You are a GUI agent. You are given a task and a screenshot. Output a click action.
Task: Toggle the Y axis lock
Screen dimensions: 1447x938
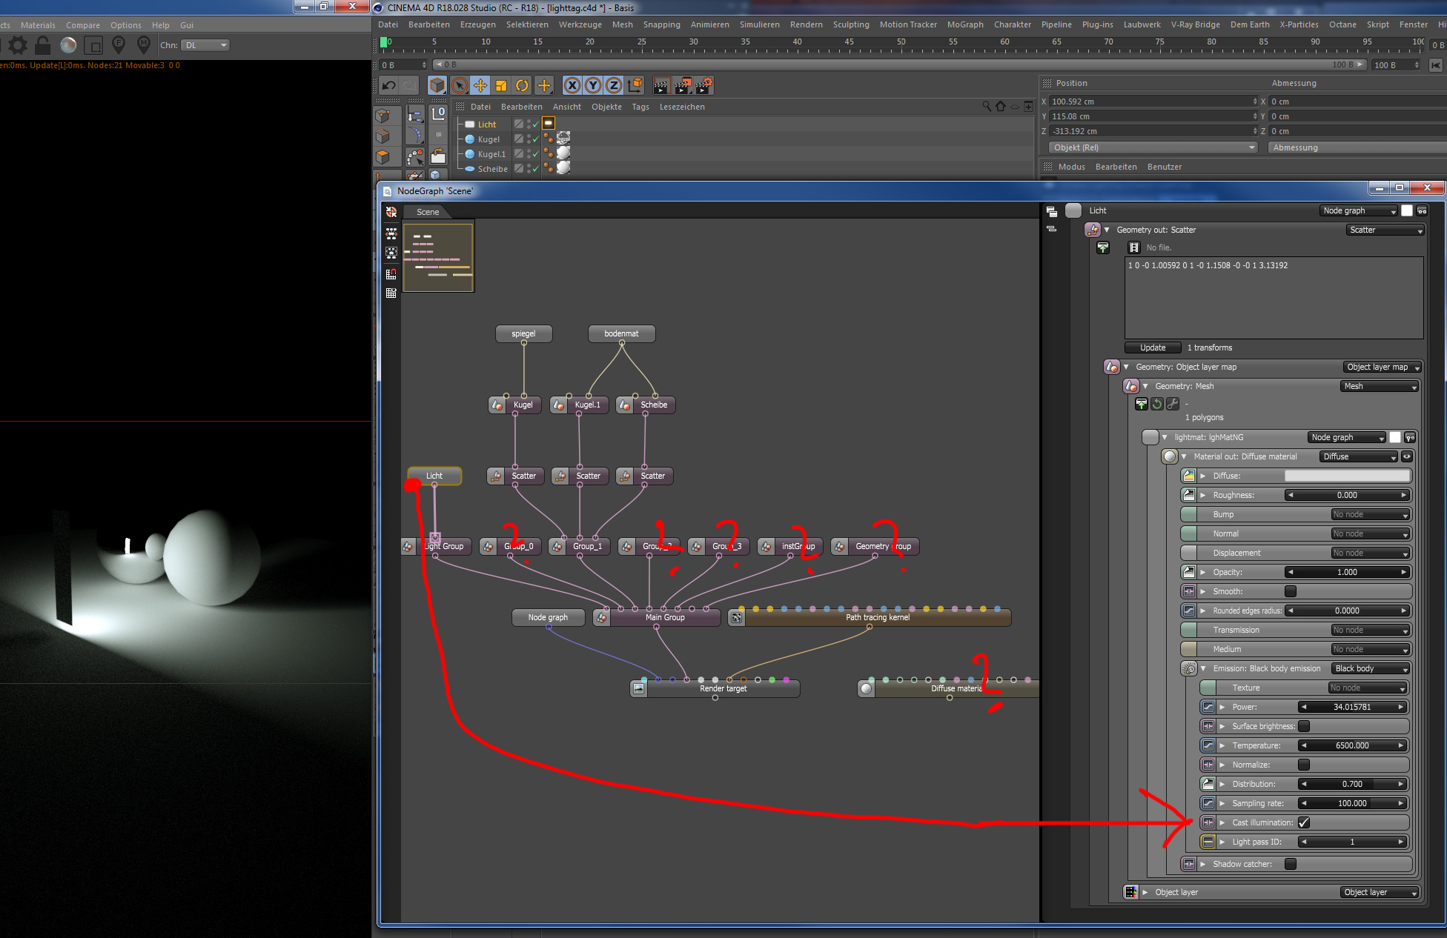593,86
